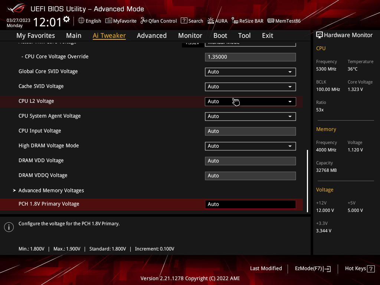Switch to My Favorites tab
380x285 pixels.
tap(36, 36)
